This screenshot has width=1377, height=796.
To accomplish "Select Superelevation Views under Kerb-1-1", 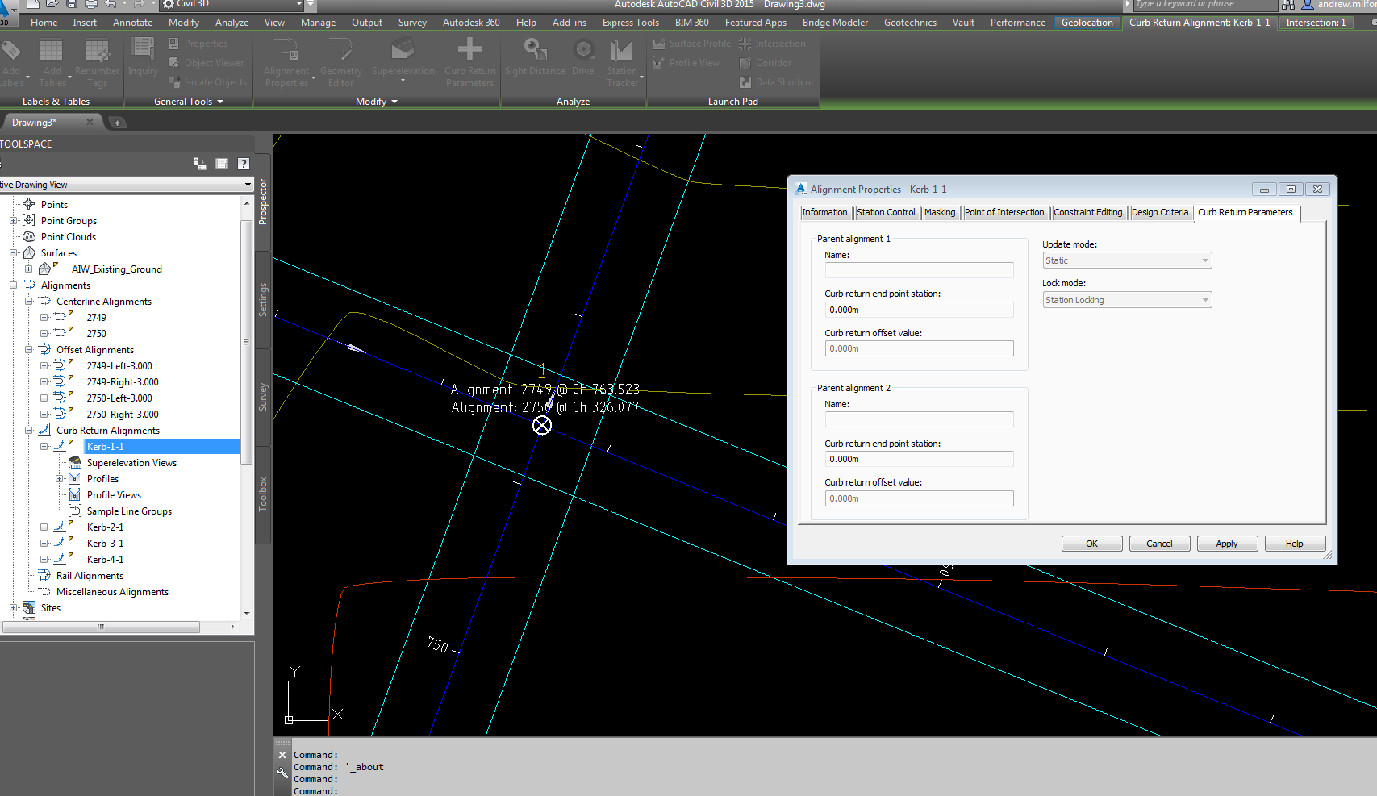I will coord(131,463).
